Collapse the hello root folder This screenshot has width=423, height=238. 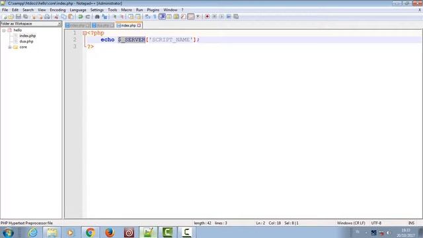pyautogui.click(x=4, y=30)
